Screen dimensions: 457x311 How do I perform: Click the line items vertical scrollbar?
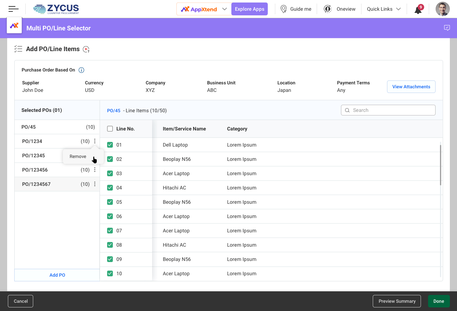[x=441, y=164]
